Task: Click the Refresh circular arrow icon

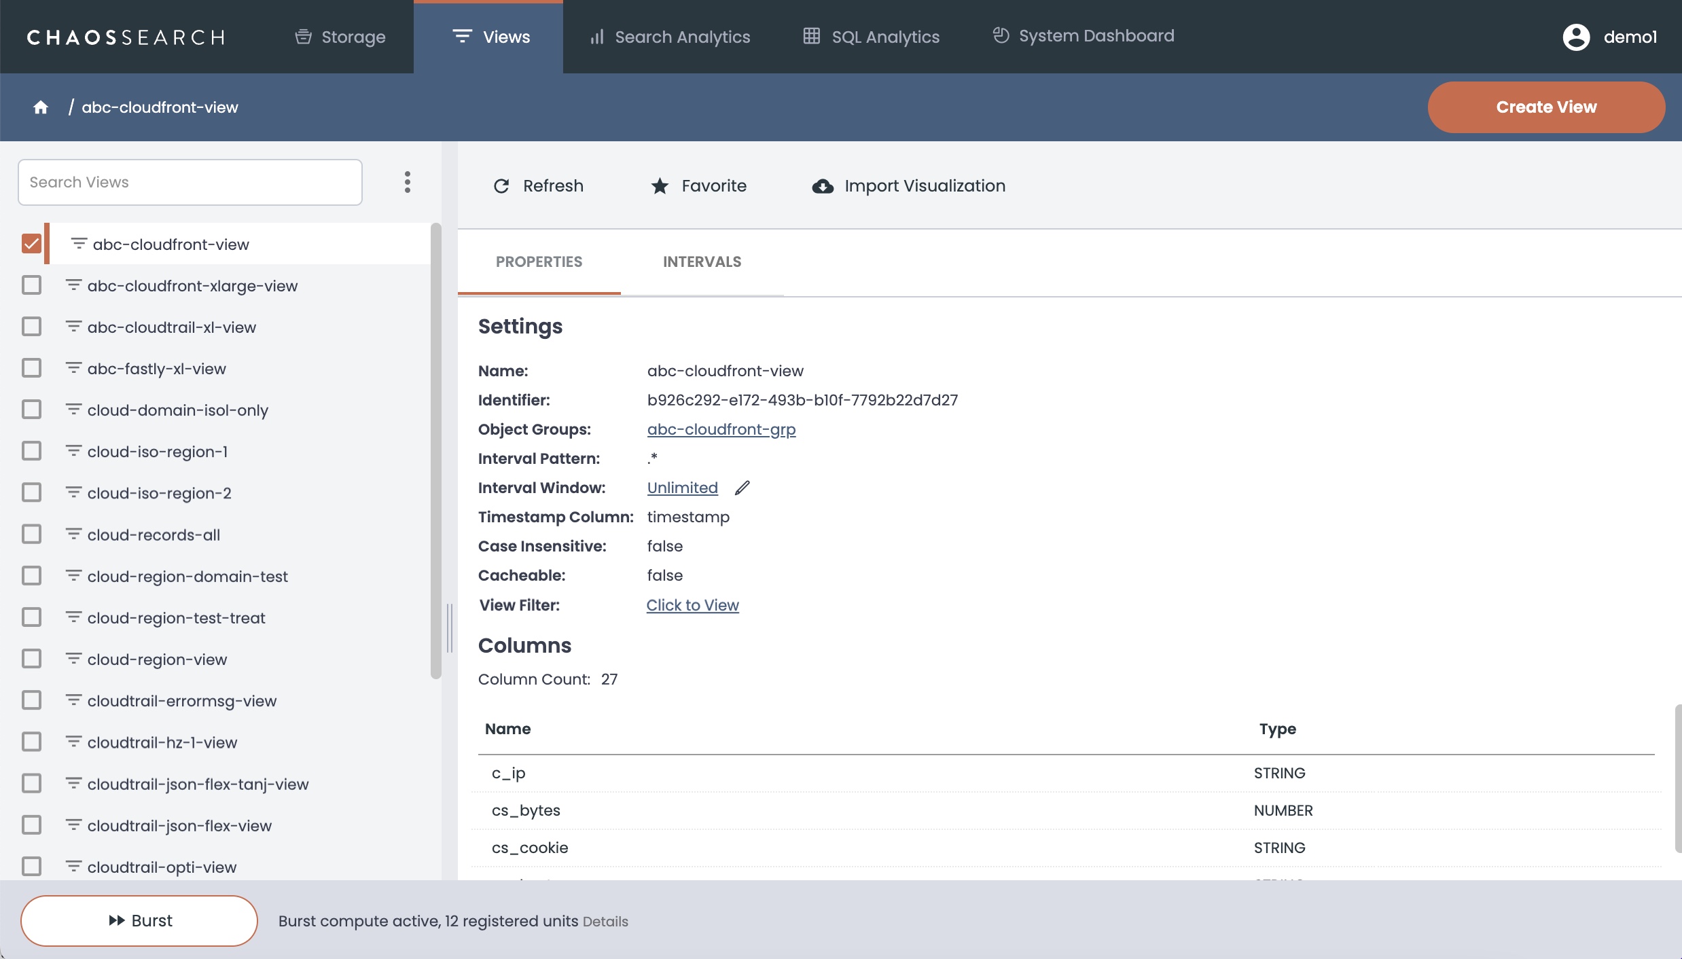Action: point(501,186)
